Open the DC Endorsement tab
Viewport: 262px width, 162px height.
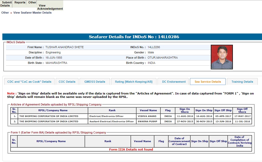pos(174,82)
